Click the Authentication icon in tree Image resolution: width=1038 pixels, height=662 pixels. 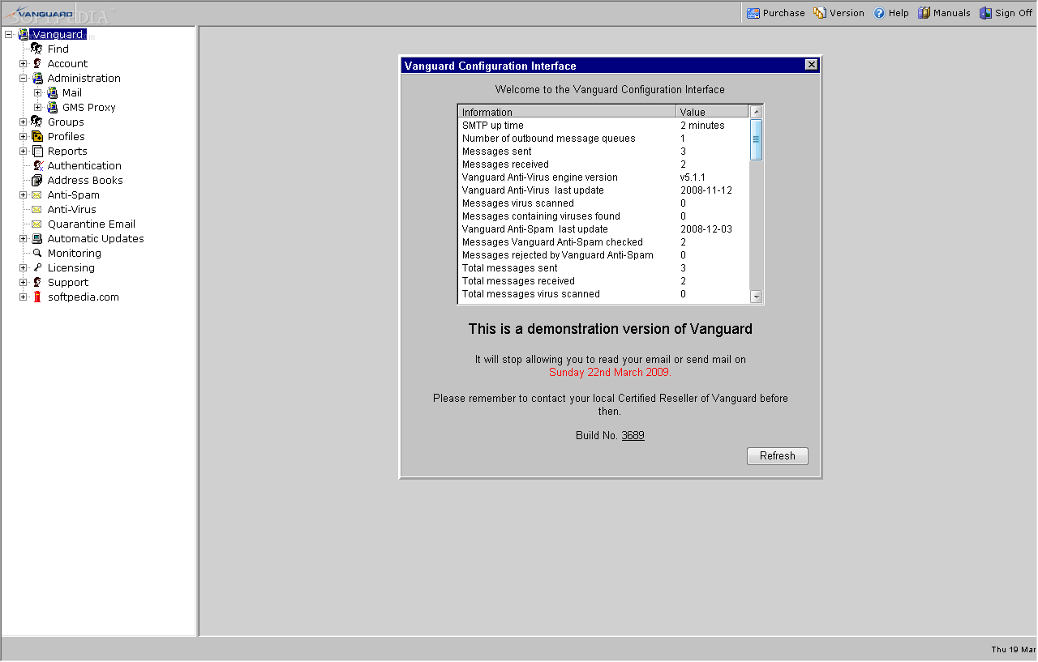[x=36, y=165]
